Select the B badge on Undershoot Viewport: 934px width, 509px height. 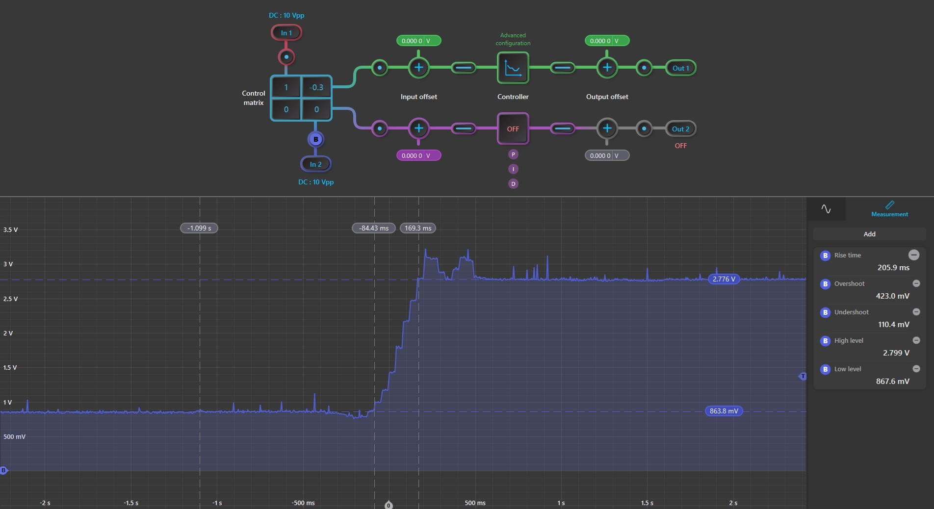(x=825, y=312)
